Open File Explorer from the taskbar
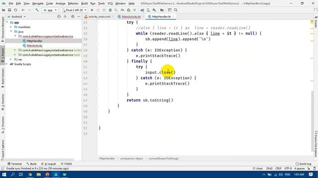 point(39,175)
